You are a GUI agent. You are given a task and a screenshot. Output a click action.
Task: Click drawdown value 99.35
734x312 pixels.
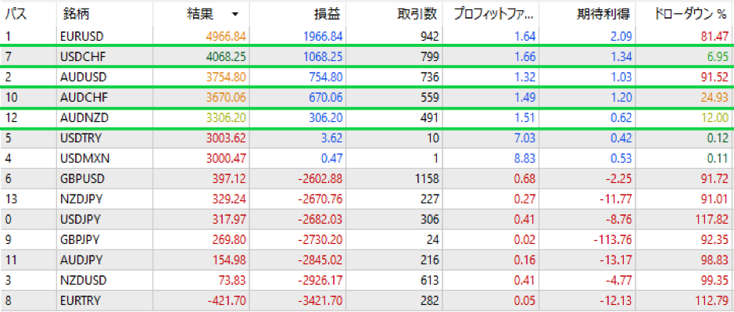(x=714, y=280)
